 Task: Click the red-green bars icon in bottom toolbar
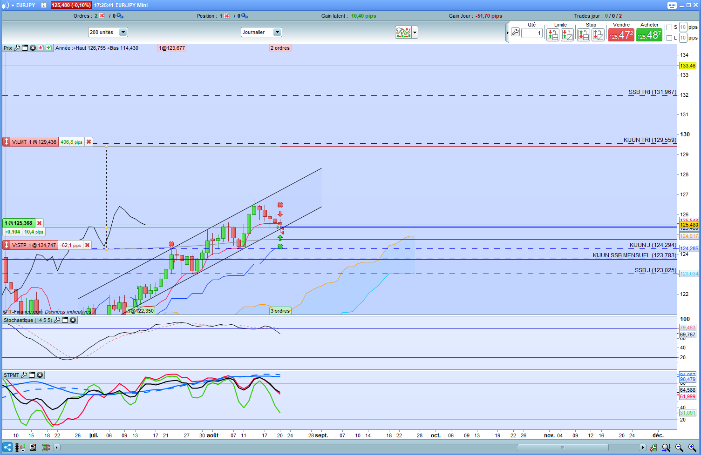[46, 448]
